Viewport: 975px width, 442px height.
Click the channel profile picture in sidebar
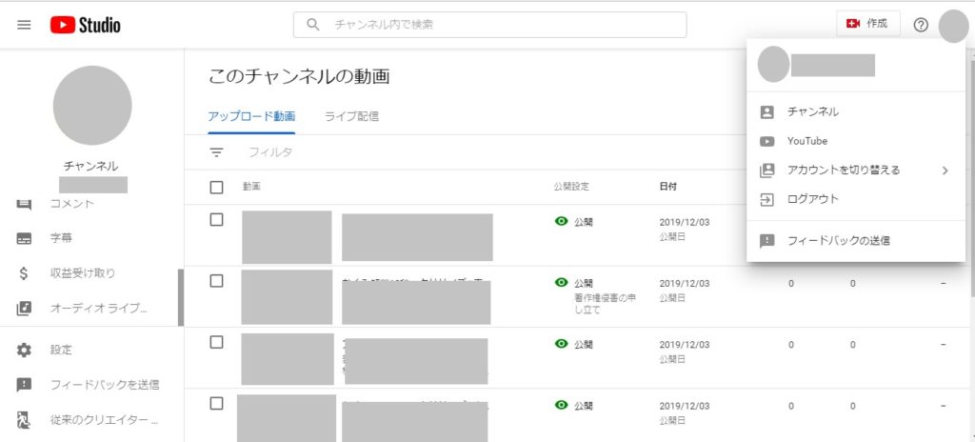click(x=92, y=105)
